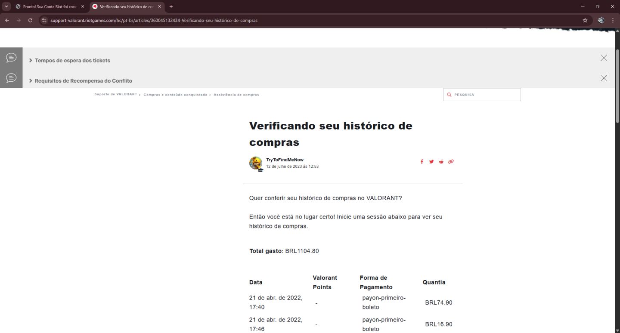Click the TryToFindMeNow author name
This screenshot has height=333, width=620.
tap(285, 160)
